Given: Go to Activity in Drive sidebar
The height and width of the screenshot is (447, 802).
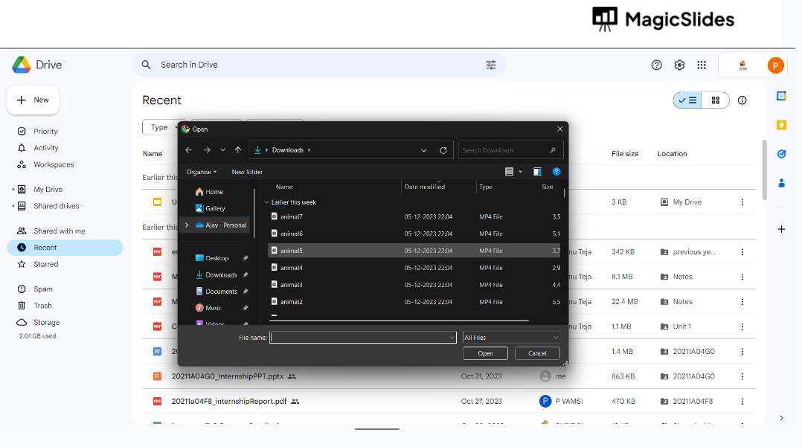Looking at the screenshot, I should tap(46, 148).
